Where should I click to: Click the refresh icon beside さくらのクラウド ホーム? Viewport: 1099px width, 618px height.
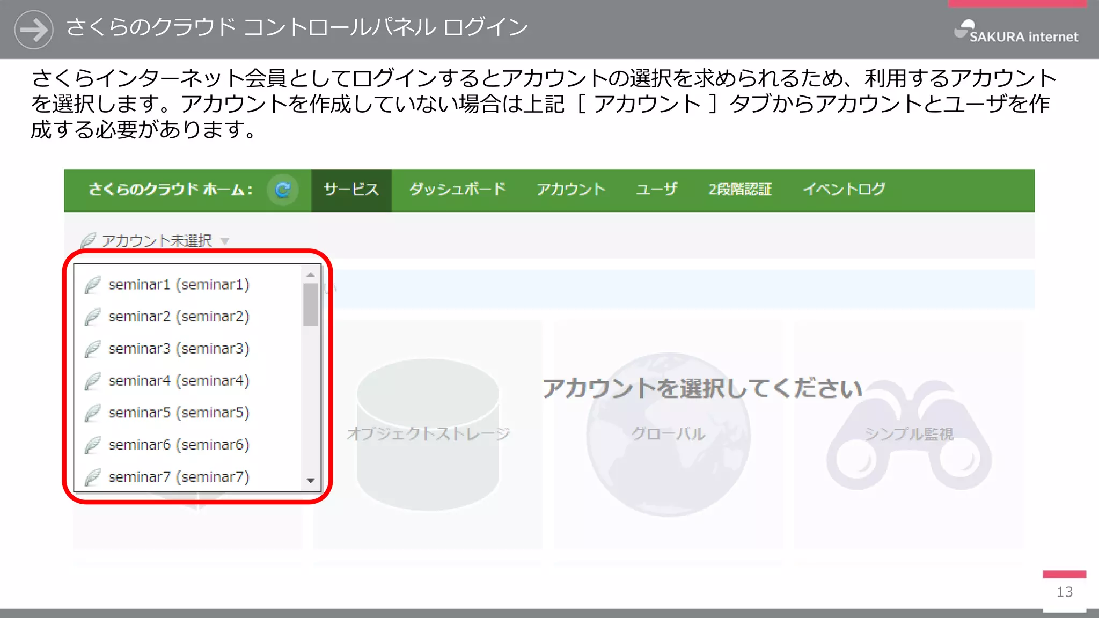click(283, 189)
